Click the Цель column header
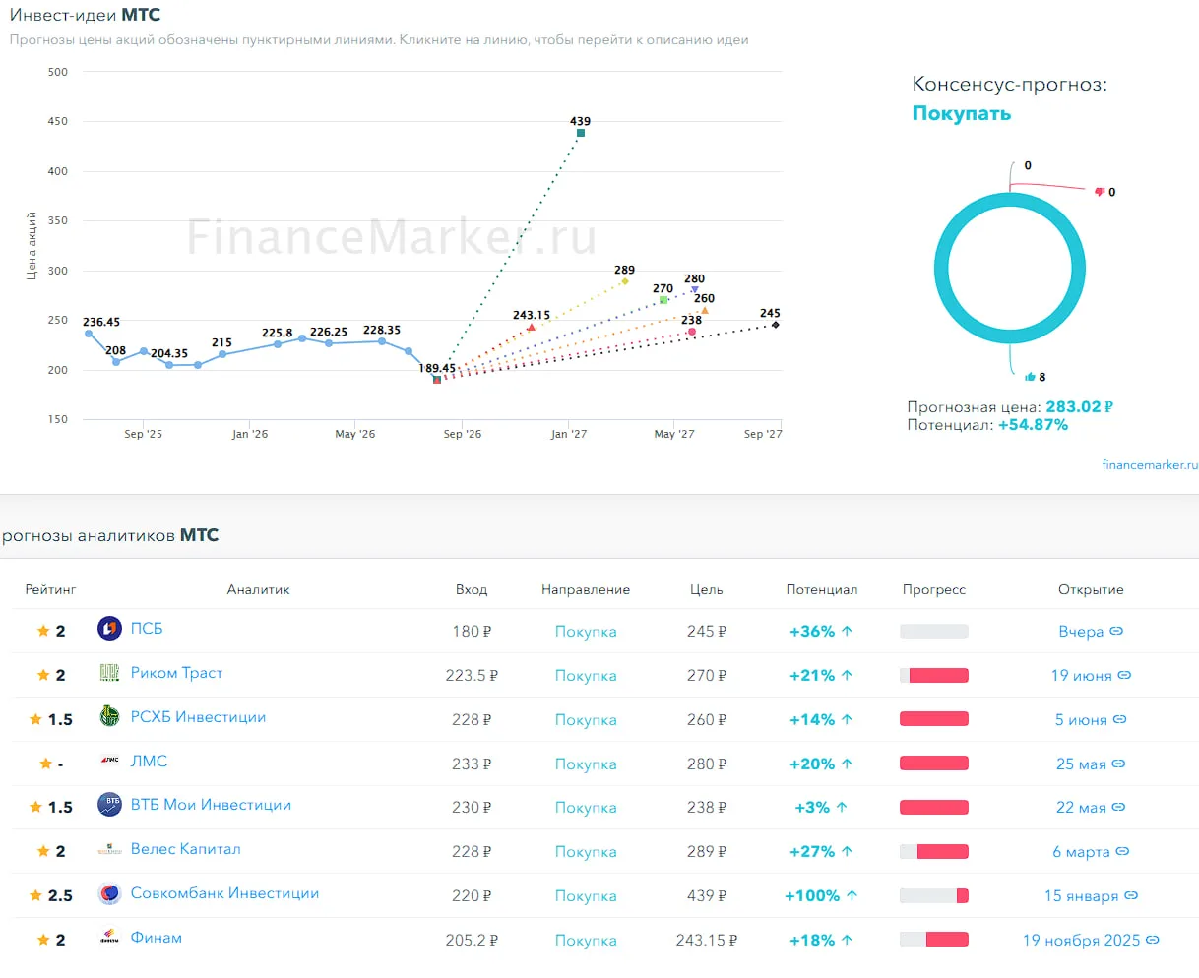 (x=707, y=589)
